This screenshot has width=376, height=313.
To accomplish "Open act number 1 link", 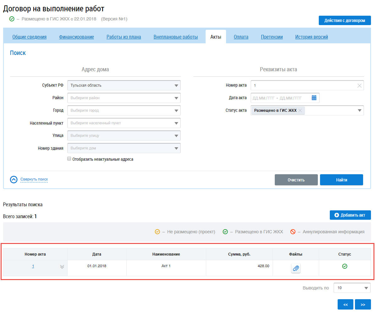I will click(x=33, y=266).
